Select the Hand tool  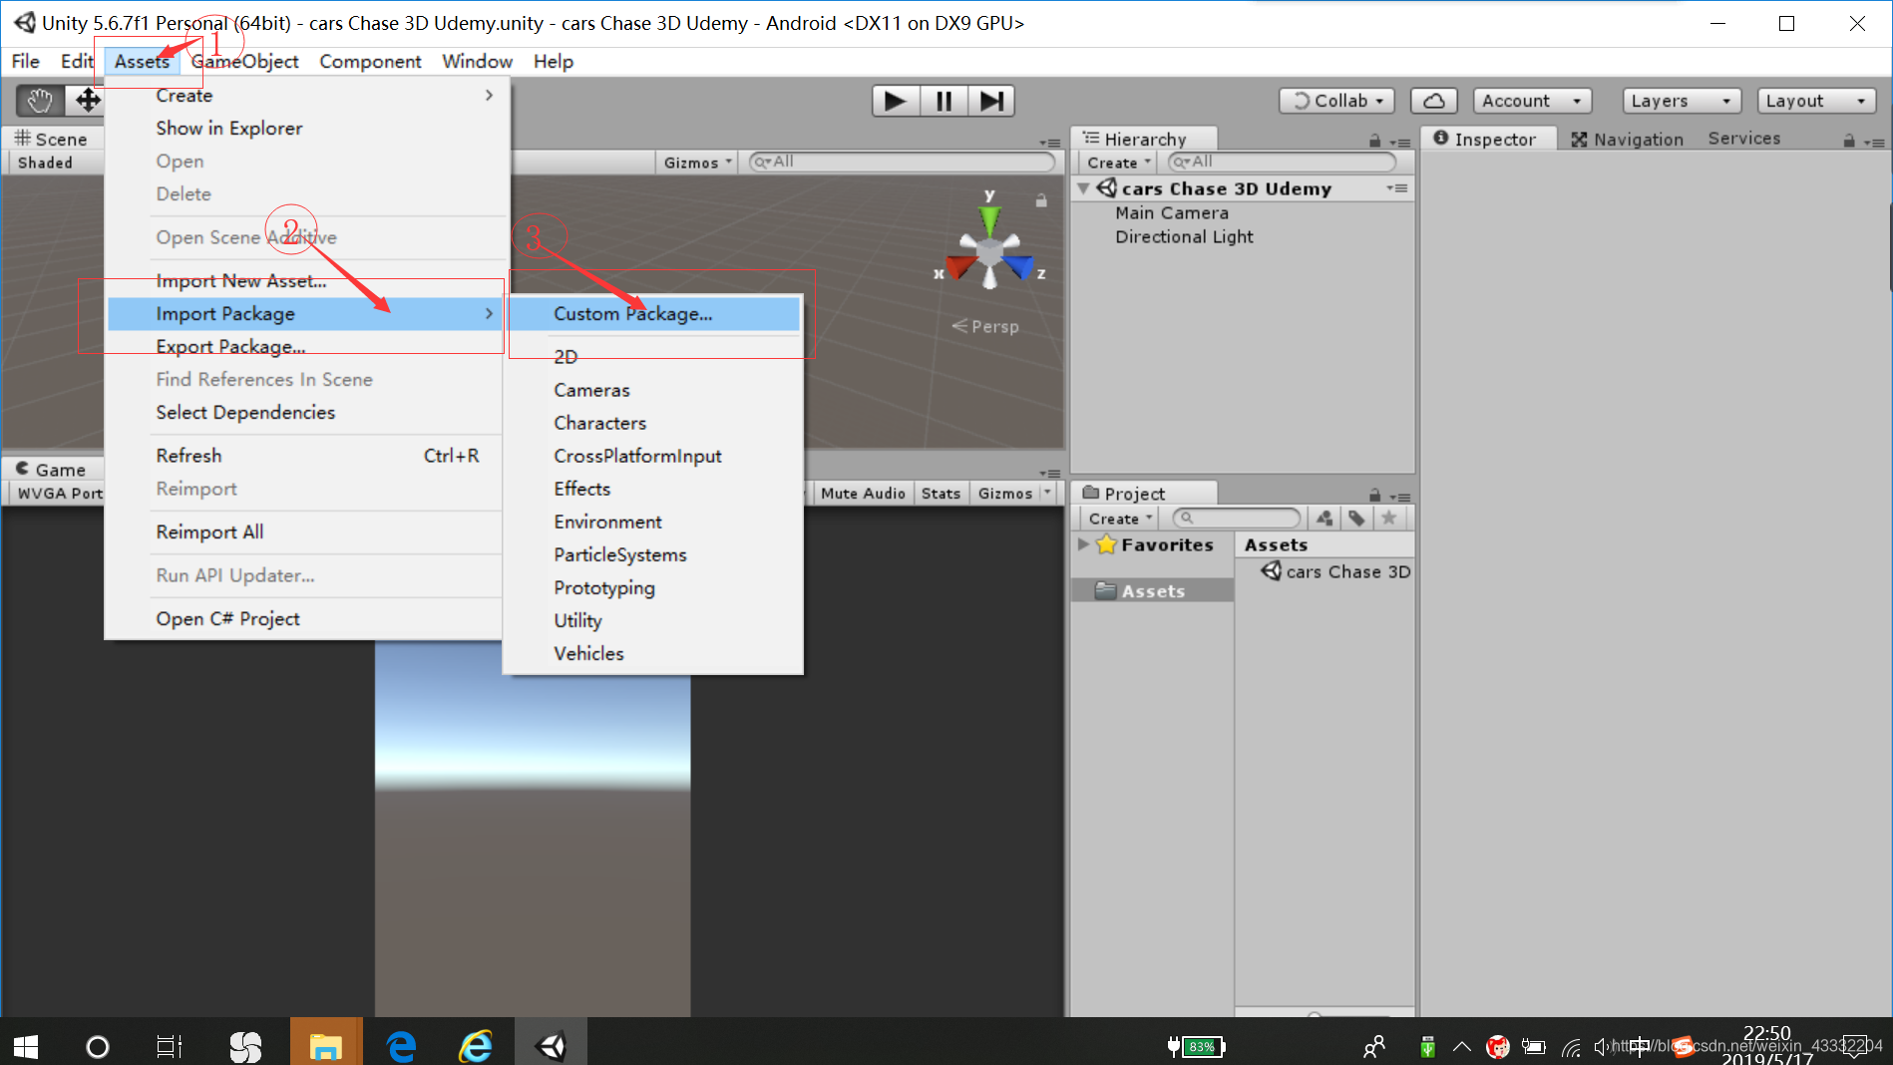click(40, 101)
